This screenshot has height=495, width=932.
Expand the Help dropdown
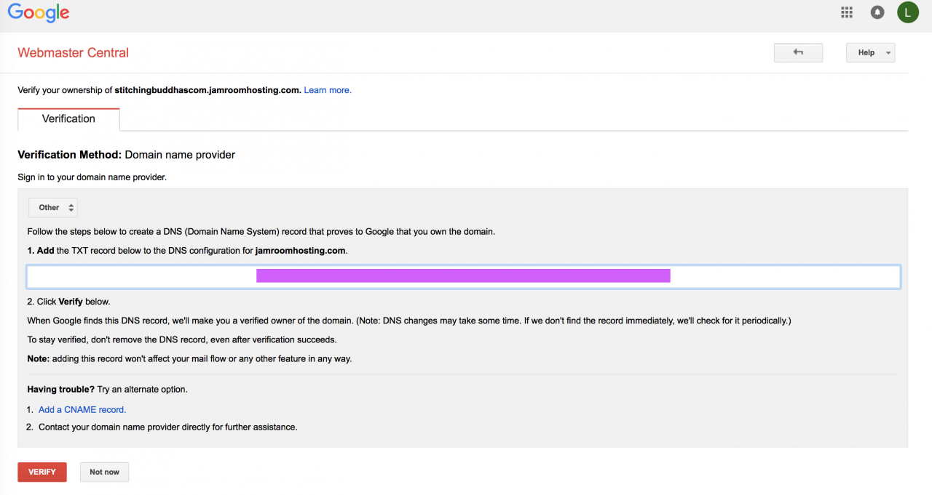[870, 52]
